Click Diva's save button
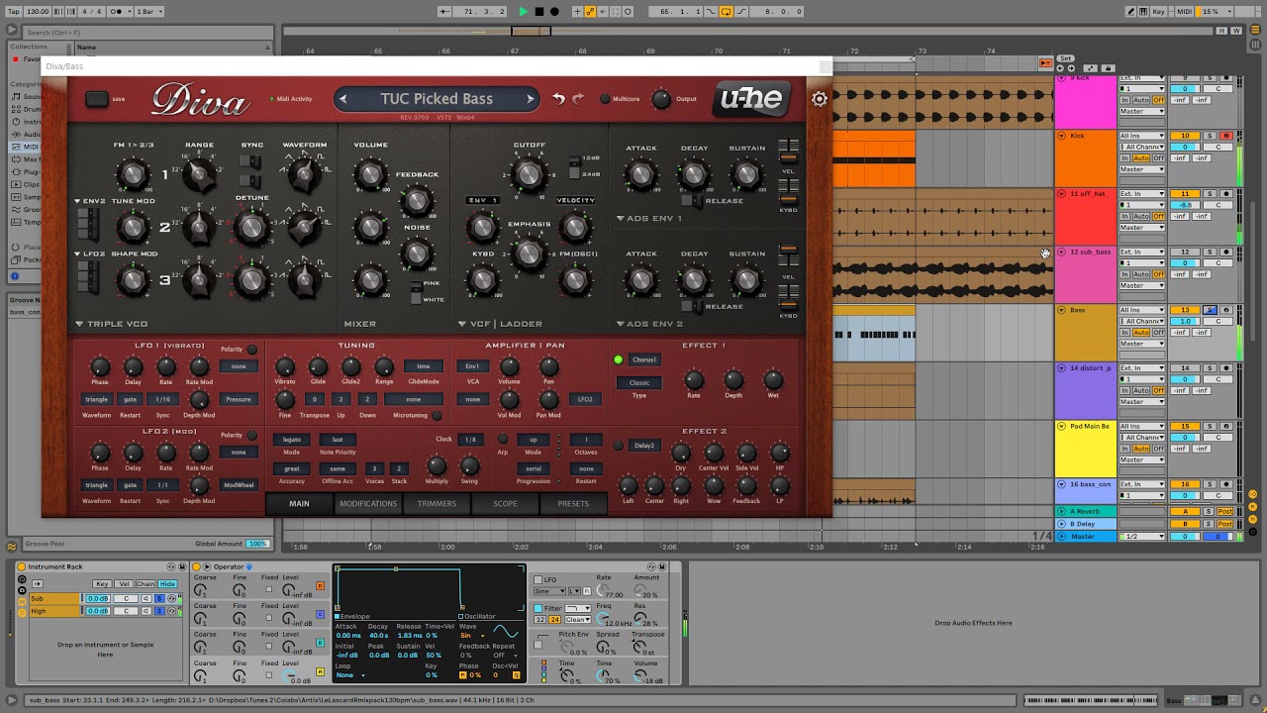1267x713 pixels. [97, 99]
